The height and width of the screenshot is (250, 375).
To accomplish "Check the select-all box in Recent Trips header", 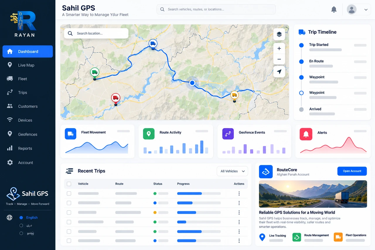I will (69, 184).
